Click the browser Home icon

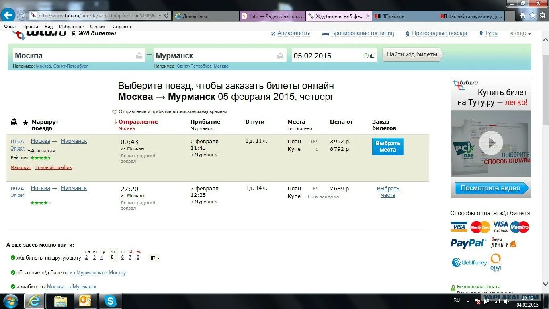[523, 16]
